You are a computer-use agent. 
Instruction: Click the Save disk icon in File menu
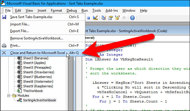click(x=4, y=17)
